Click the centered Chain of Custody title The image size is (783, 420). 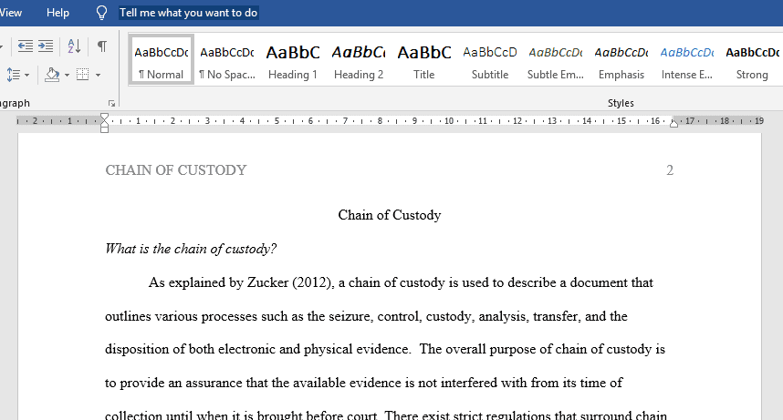[390, 215]
